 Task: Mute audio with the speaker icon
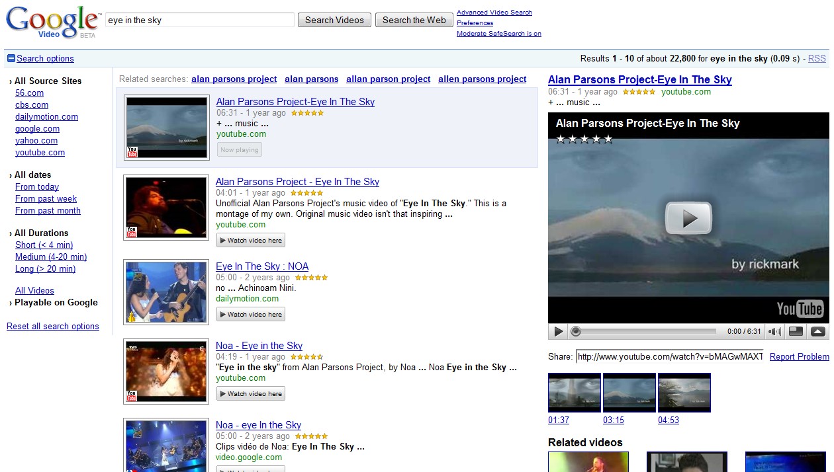click(x=775, y=331)
